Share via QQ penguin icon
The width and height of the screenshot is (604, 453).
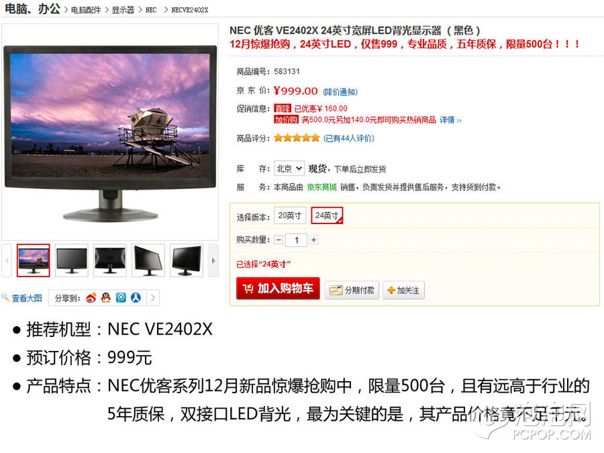tap(106, 297)
